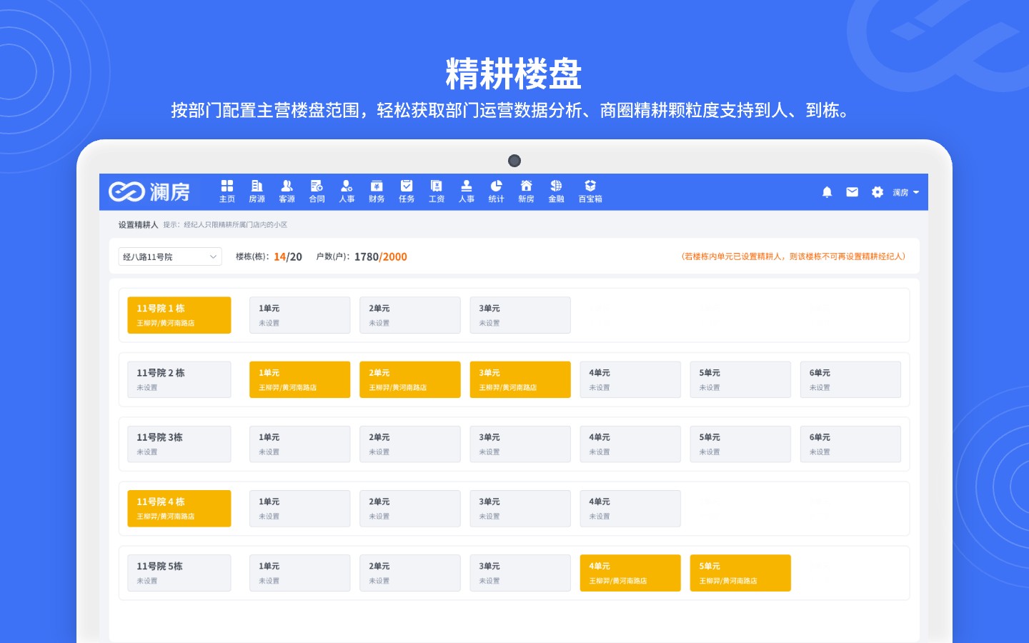Go to the 新房 new homes tab
Image resolution: width=1029 pixels, height=643 pixels.
click(526, 191)
